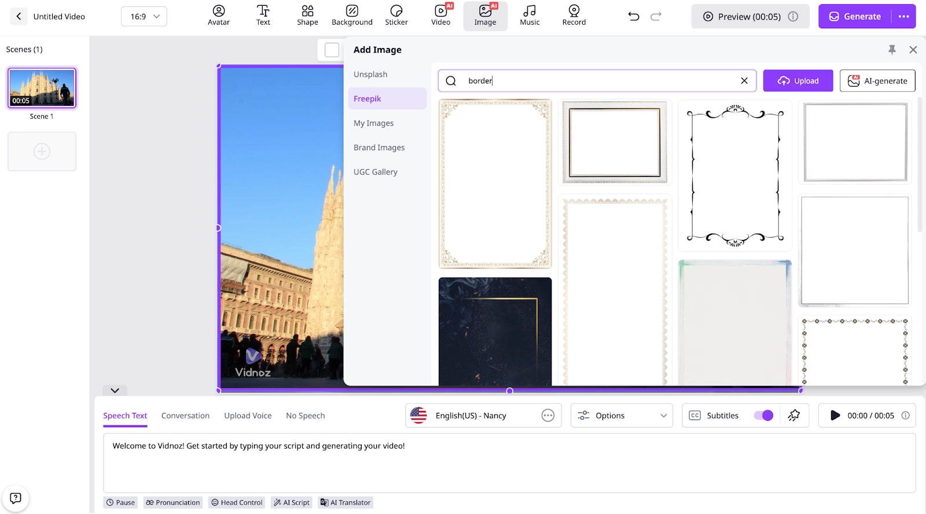This screenshot has height=514, width=926.
Task: Collapse the speech panel chevron
Action: point(115,391)
